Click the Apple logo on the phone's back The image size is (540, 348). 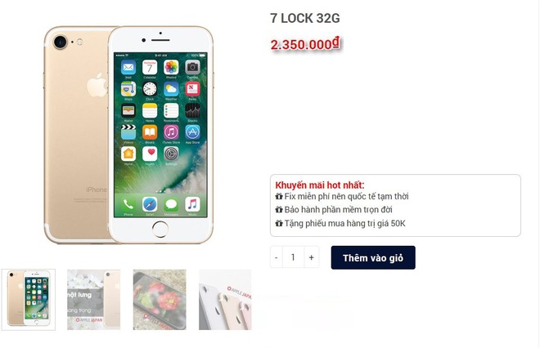click(97, 85)
